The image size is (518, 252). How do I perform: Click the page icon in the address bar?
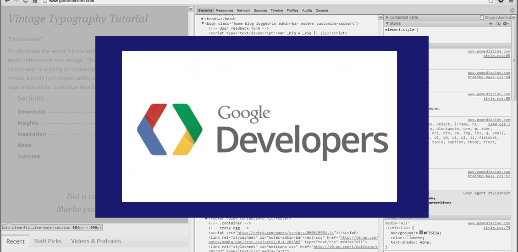tap(45, 1)
